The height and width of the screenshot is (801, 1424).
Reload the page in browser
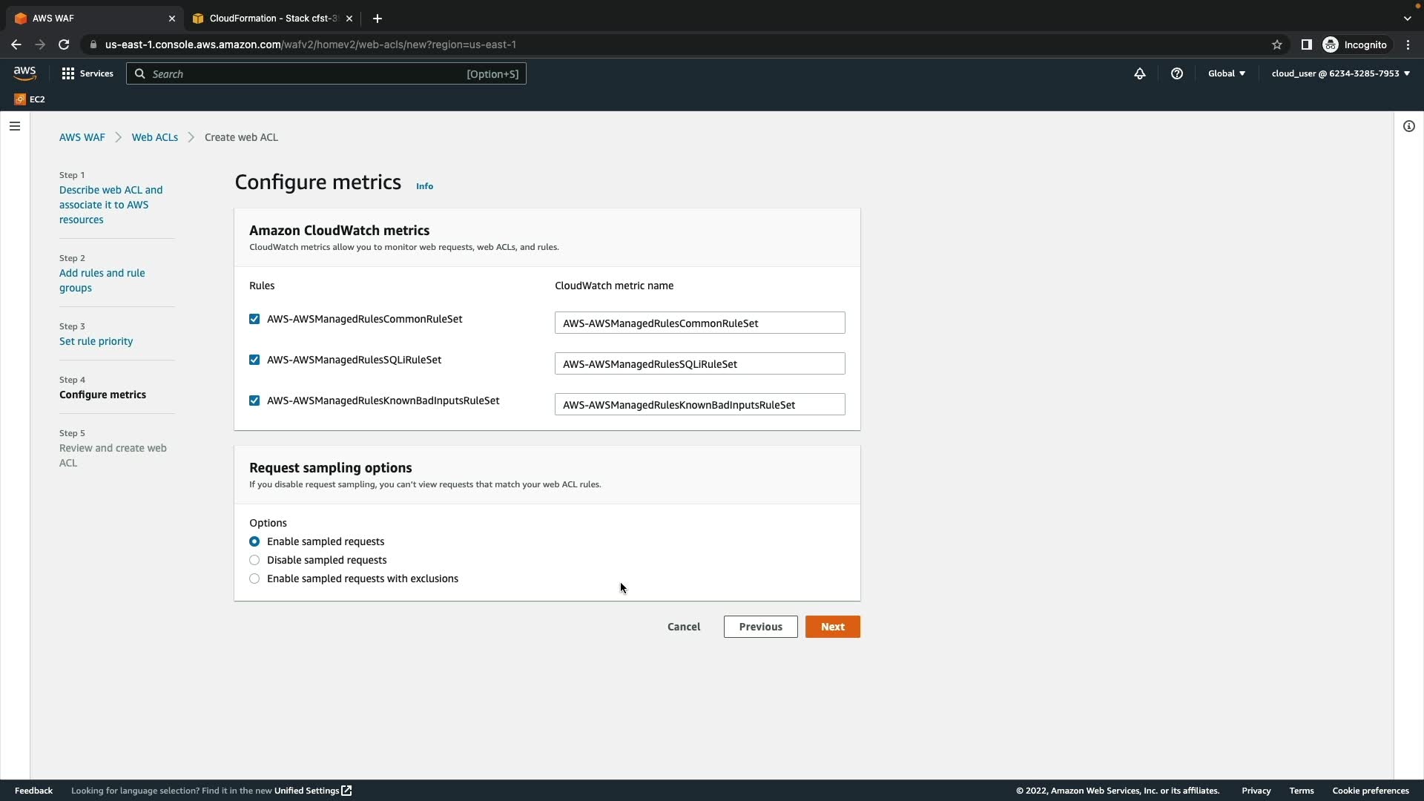[64, 44]
